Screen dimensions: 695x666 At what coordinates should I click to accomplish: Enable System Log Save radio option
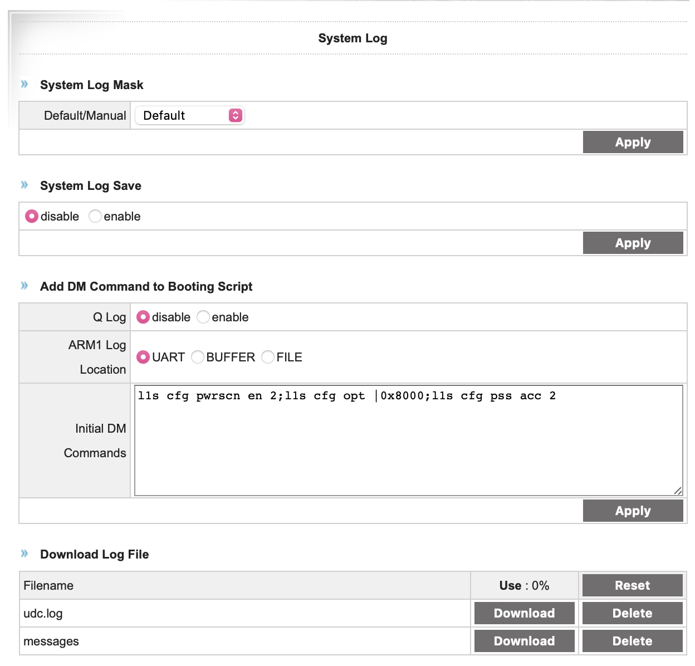click(95, 216)
